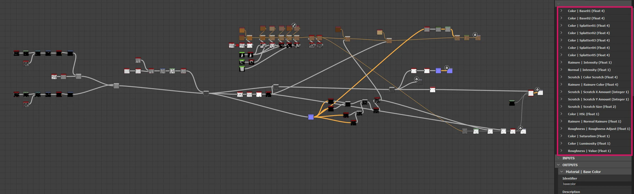Select the purple node with orange links

tap(311, 117)
